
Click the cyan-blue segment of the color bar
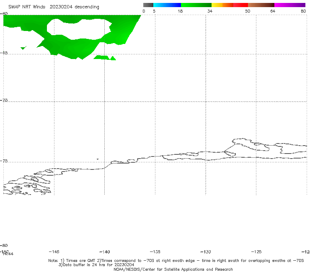coord(167,5)
